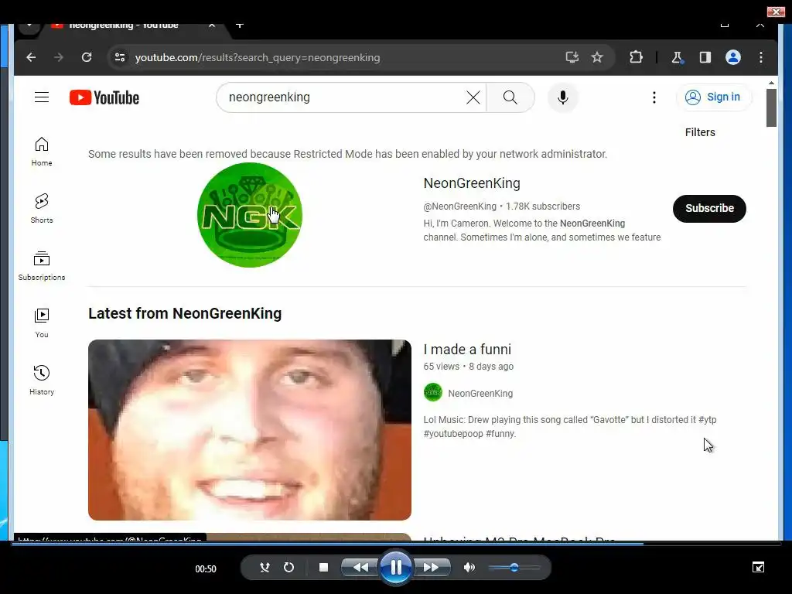This screenshot has height=594, width=792.
Task: Click the media player fast forward button
Action: (x=432, y=567)
